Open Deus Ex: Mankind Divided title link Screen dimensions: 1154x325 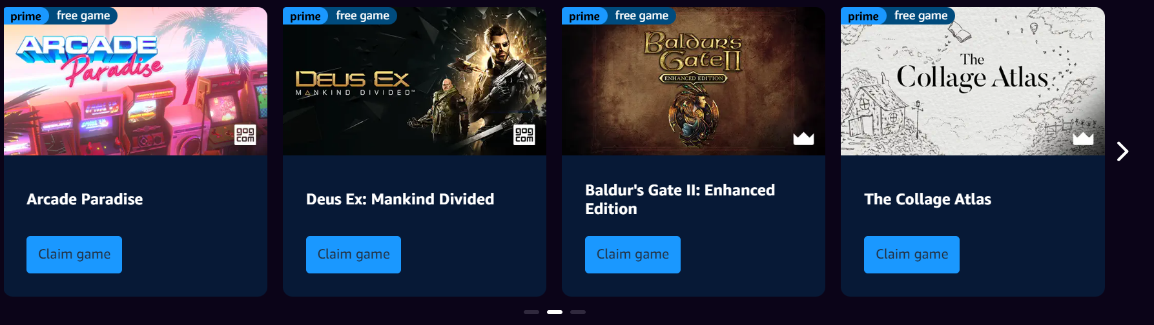pyautogui.click(x=400, y=199)
